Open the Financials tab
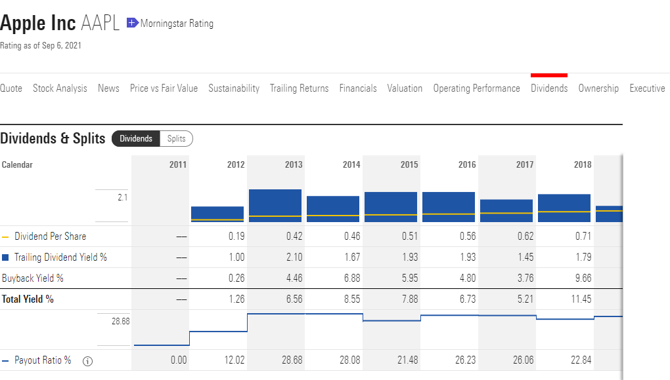Screen dimensions: 670x380 tap(358, 88)
